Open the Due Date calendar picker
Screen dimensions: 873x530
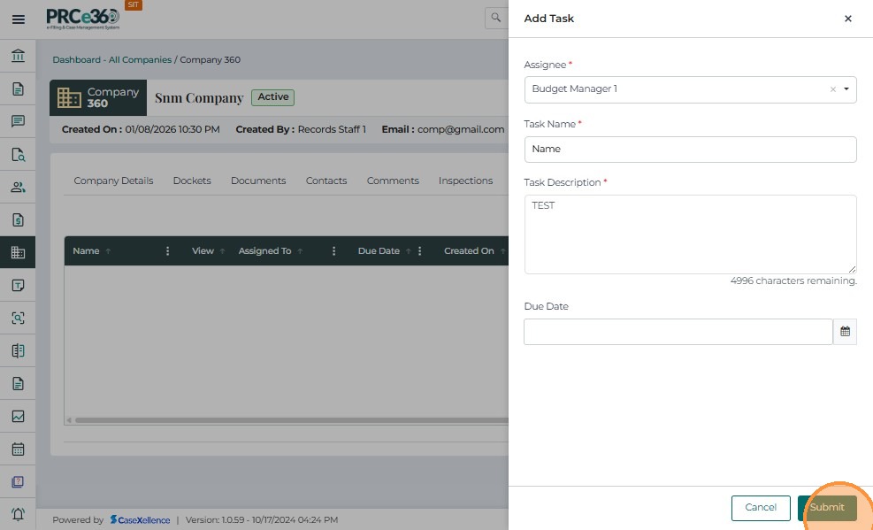845,332
